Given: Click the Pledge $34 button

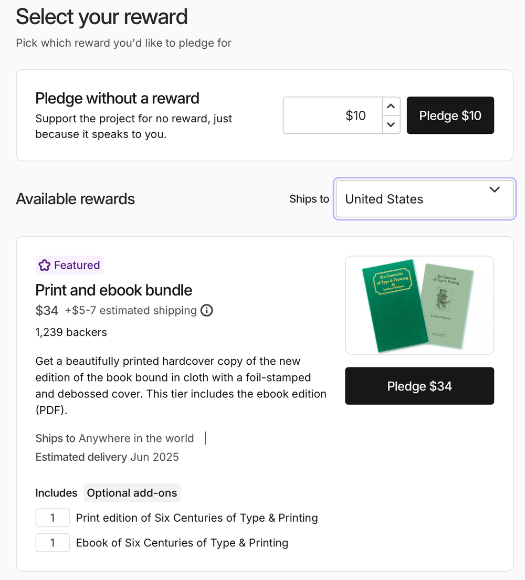Looking at the screenshot, I should [419, 386].
